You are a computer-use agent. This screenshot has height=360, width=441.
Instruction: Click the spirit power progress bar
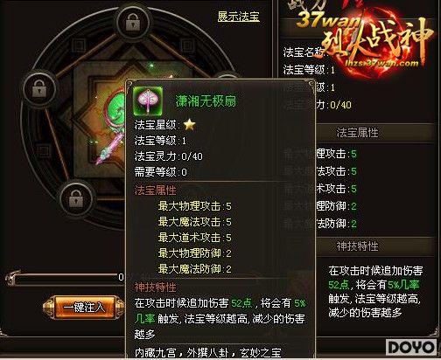66,279
